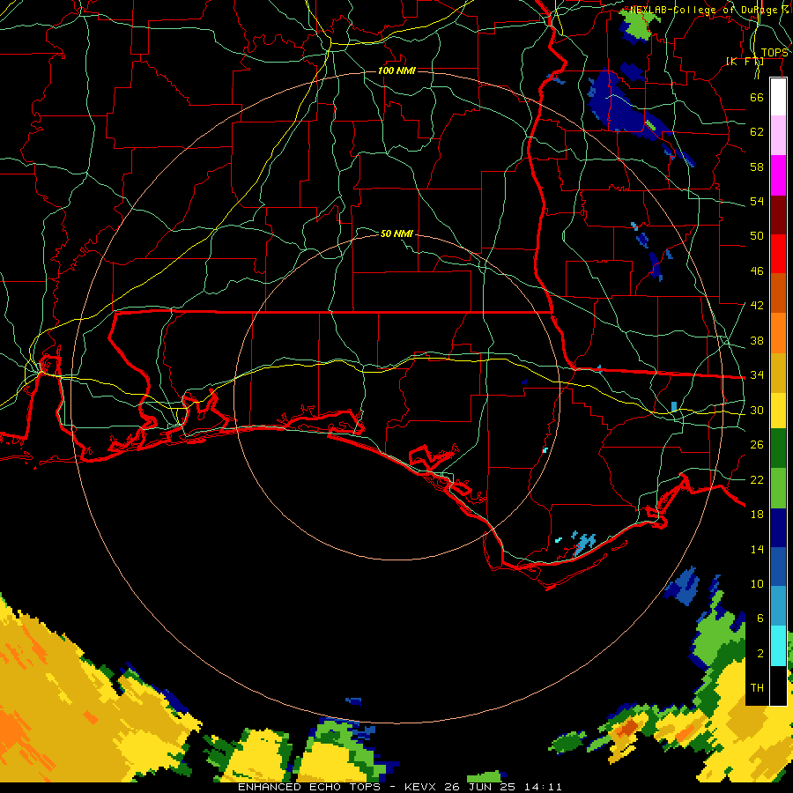This screenshot has height=793, width=793.
Task: Click the '22' legend value
Action: [x=757, y=479]
